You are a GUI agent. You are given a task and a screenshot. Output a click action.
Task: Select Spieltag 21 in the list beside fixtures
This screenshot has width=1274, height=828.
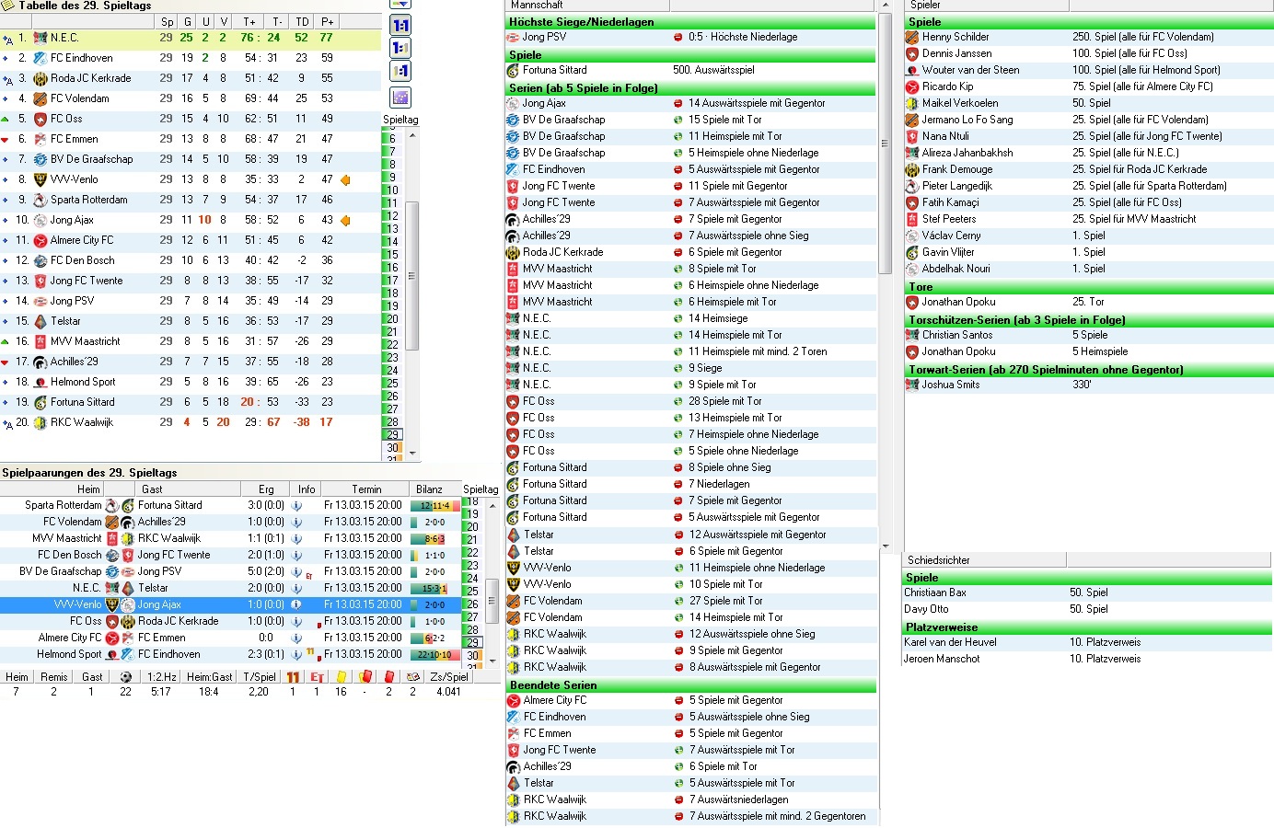[x=472, y=540]
